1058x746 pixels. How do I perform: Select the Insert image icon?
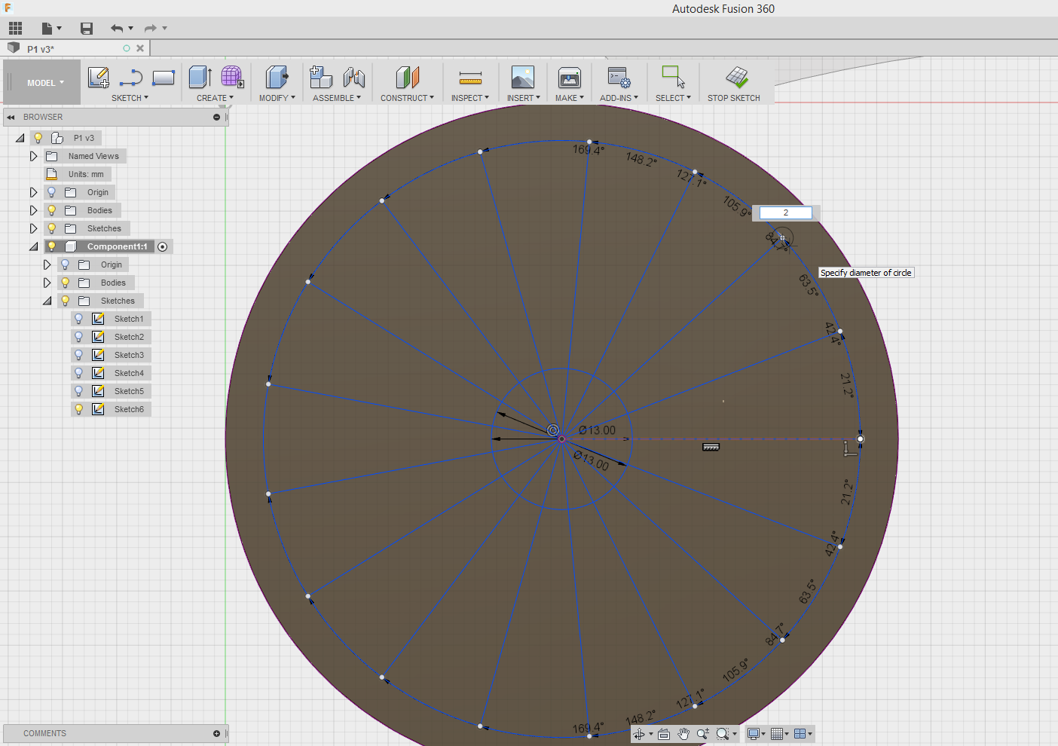(x=522, y=78)
